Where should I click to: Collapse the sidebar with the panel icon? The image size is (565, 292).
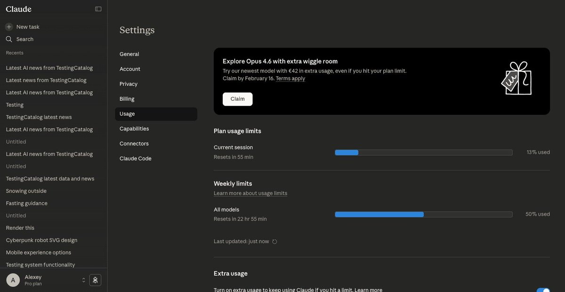coord(98,9)
